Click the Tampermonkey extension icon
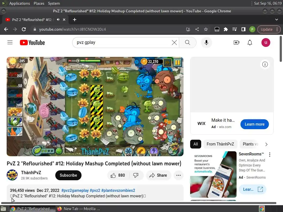The width and height of the screenshot is (283, 212). (x=217, y=29)
